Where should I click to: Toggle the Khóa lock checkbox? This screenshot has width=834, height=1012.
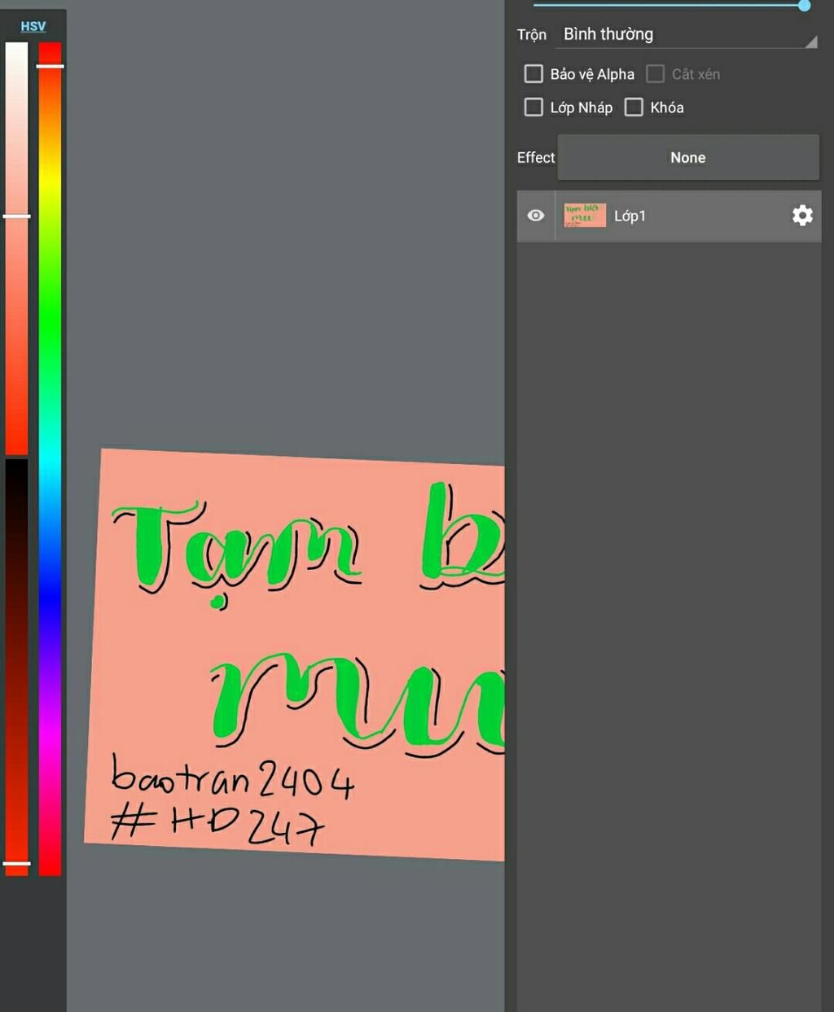pos(634,107)
